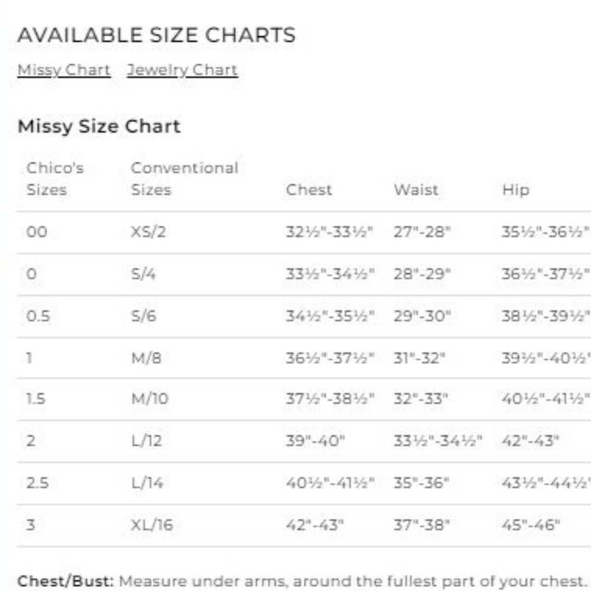Viewport: 591px width, 591px height.
Task: Select the M/10 size row entry
Action: click(150, 399)
